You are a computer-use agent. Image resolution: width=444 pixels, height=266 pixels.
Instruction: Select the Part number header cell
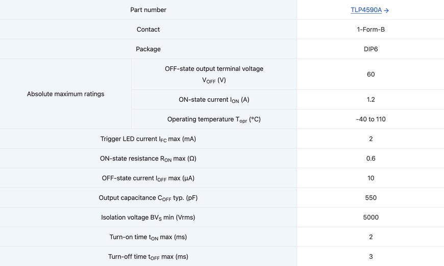[148, 10]
